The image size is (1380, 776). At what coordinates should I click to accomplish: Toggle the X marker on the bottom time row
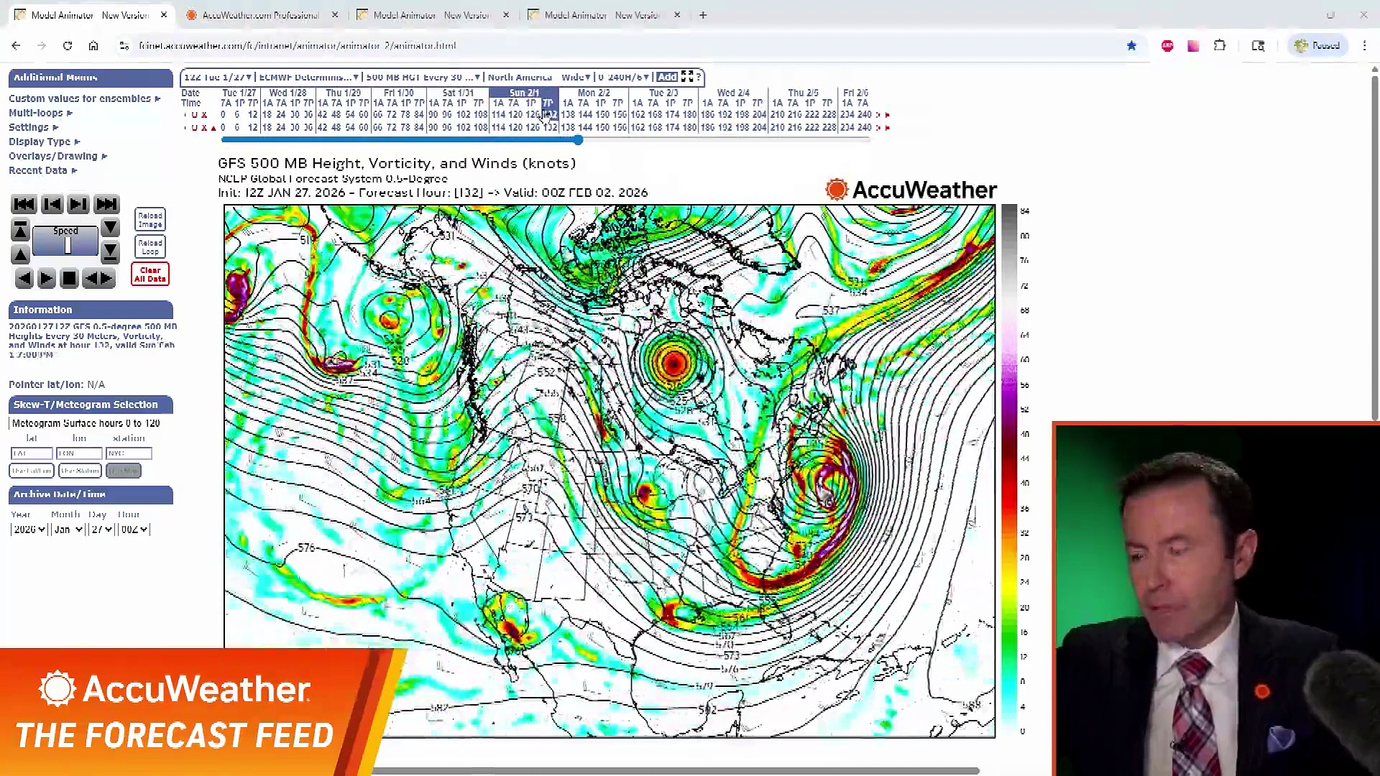tap(204, 127)
